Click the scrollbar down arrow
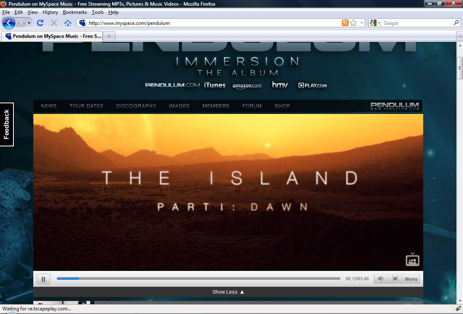Viewport: 463px width, 314px height. coord(460,301)
